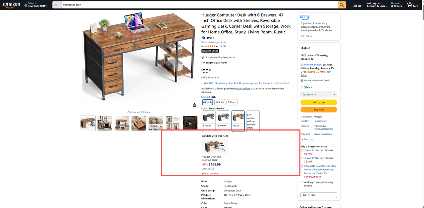Click the computer desk search field

(199, 5)
